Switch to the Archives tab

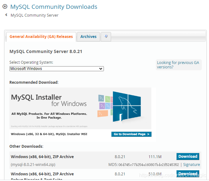pyautogui.click(x=88, y=36)
